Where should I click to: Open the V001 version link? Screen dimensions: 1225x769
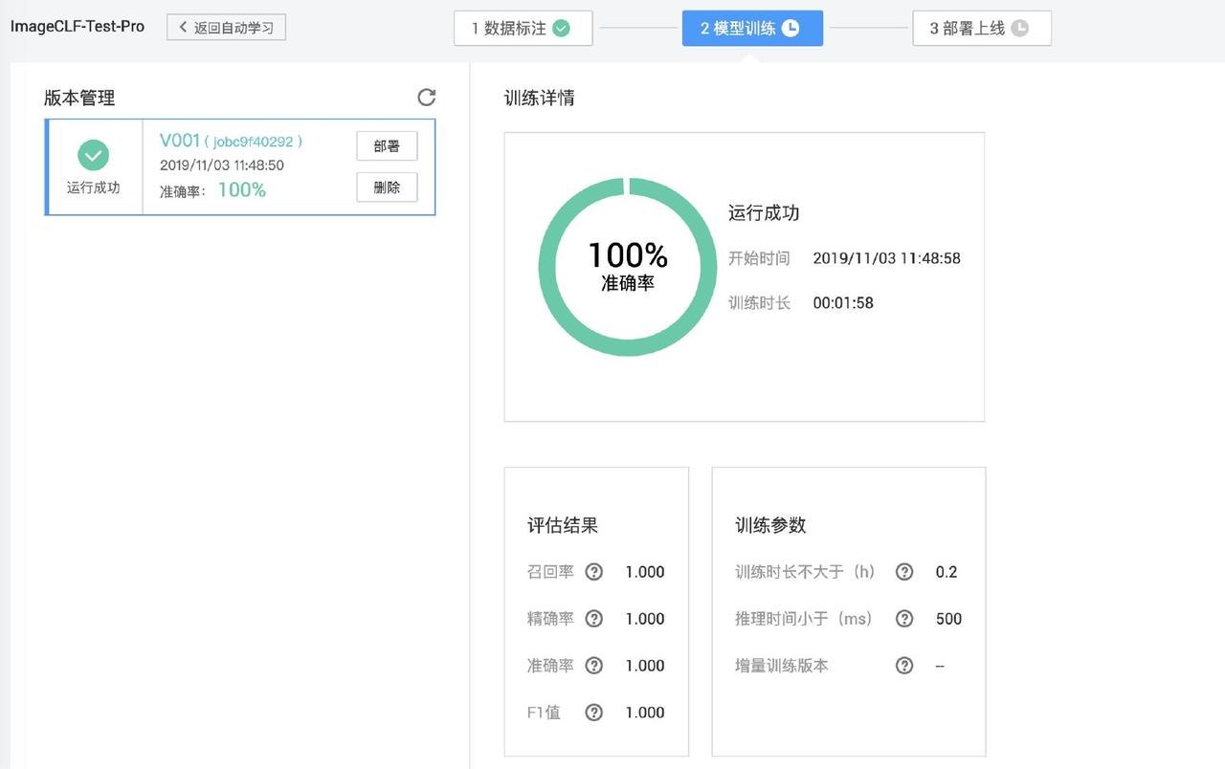(180, 141)
